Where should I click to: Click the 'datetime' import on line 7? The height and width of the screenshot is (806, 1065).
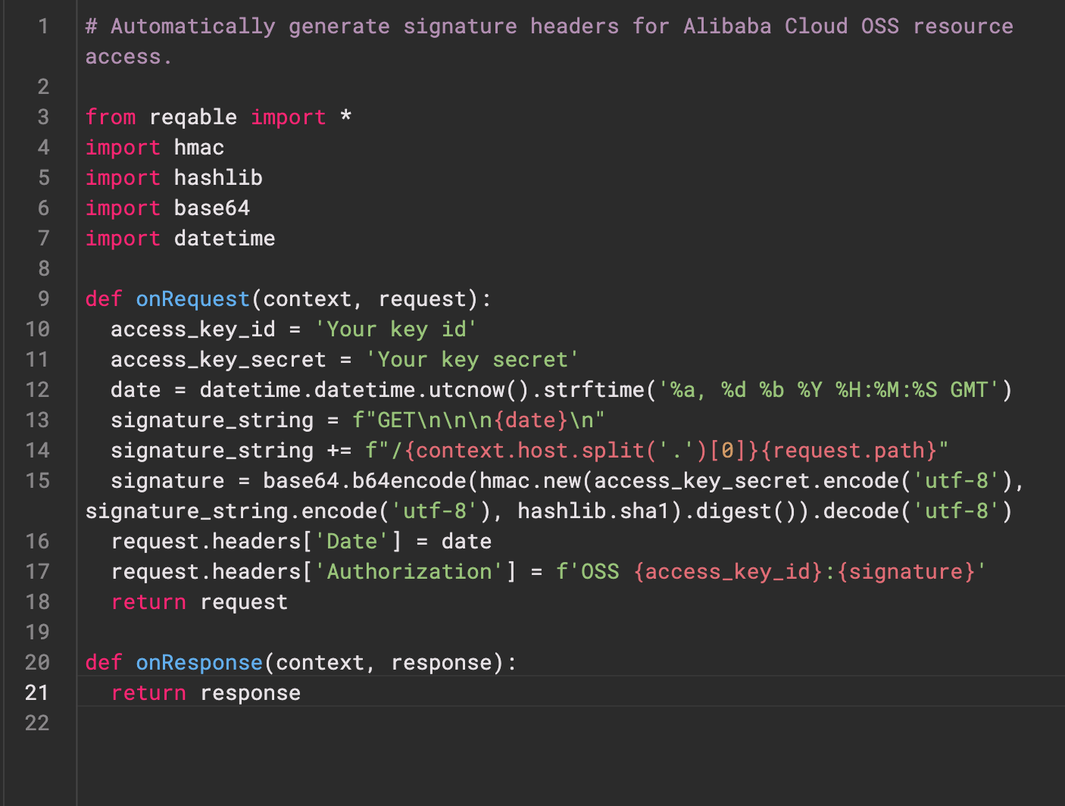225,239
